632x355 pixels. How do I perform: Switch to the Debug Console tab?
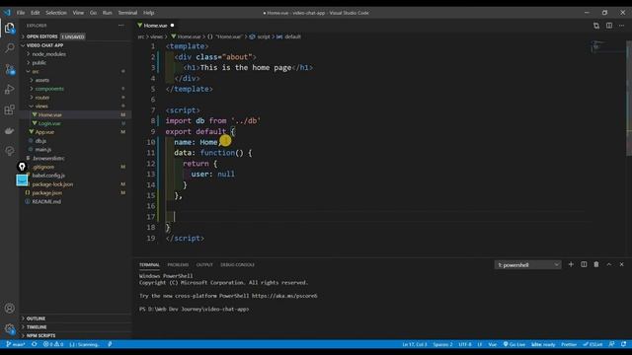[237, 265]
